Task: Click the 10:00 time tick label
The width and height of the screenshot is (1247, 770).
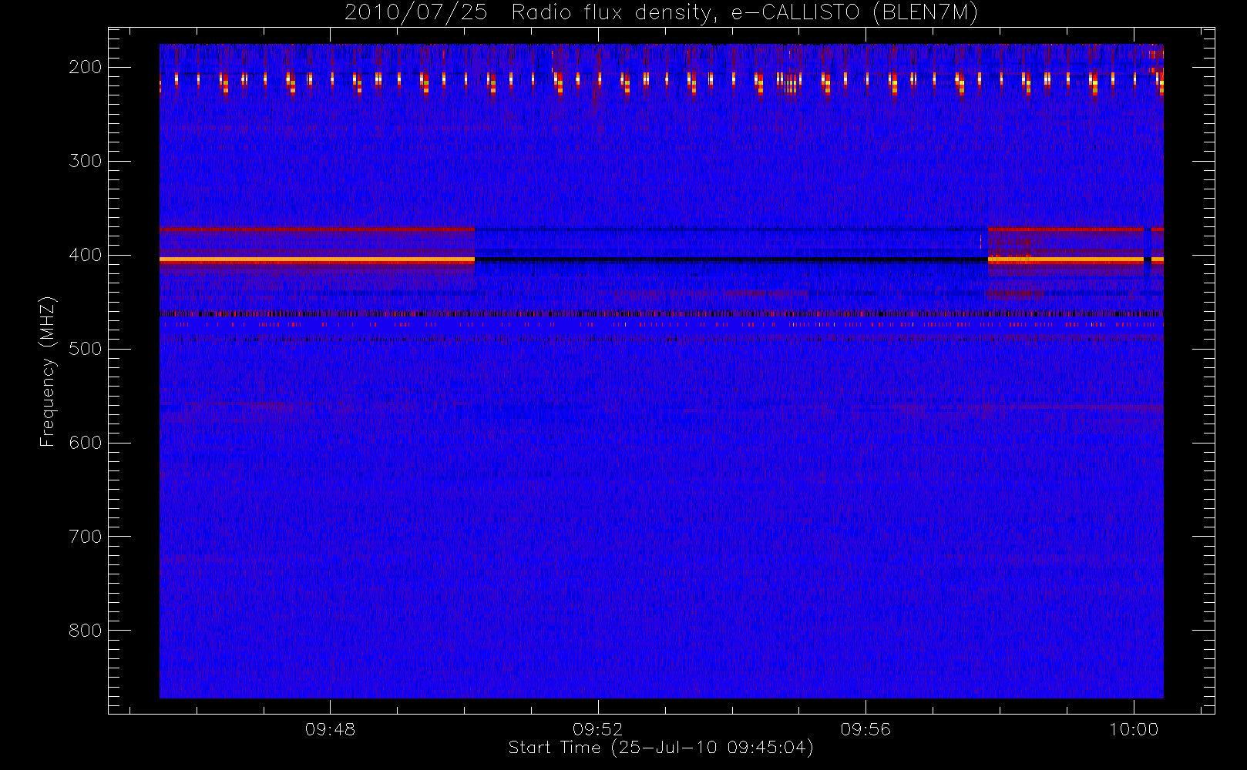Action: pos(1133,729)
